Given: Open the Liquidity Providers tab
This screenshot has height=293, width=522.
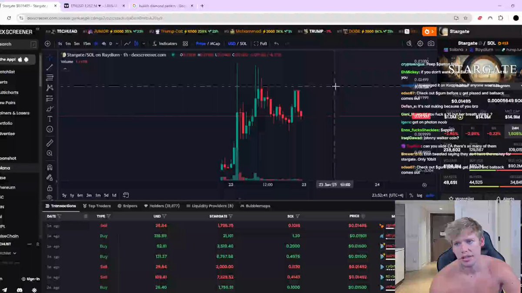Looking at the screenshot, I should click(210, 206).
